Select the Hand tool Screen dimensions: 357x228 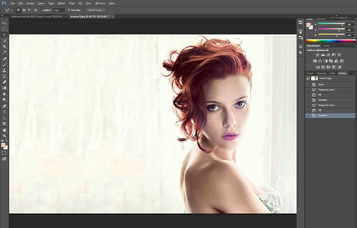tap(5, 129)
